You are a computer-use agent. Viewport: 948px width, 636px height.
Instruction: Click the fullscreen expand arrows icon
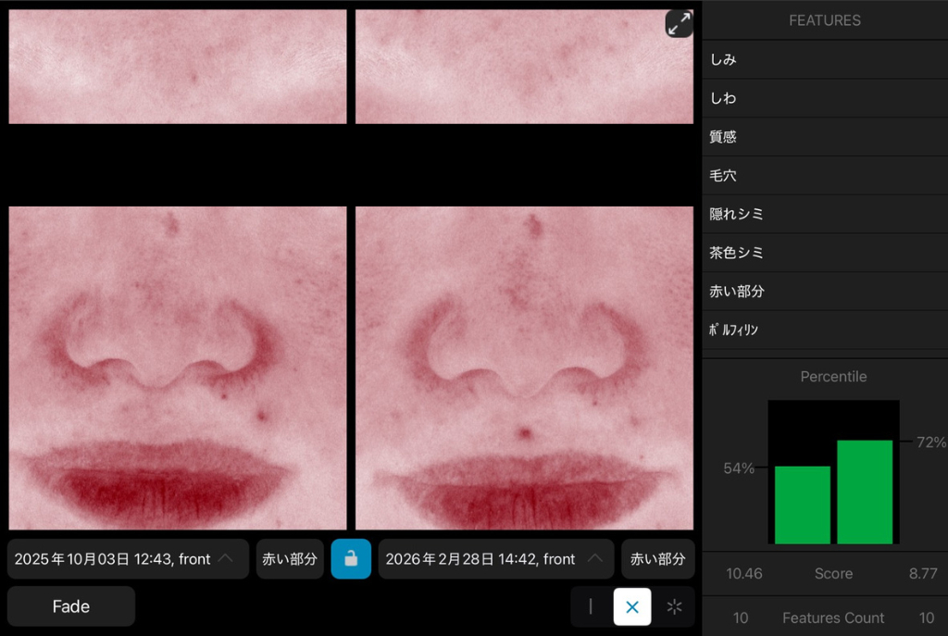point(679,23)
